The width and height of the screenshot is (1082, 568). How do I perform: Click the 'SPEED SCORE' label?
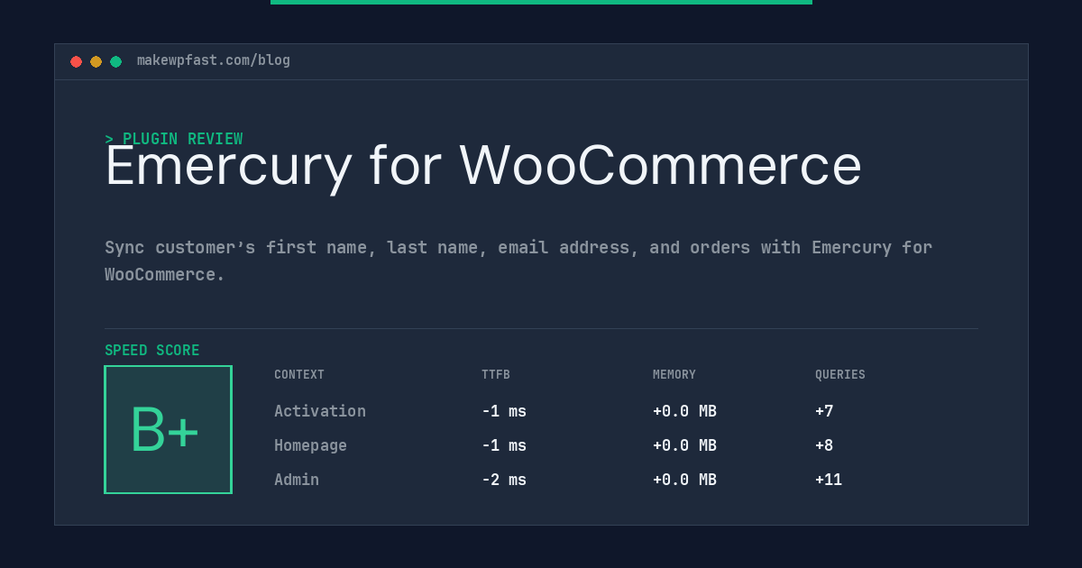tap(152, 351)
